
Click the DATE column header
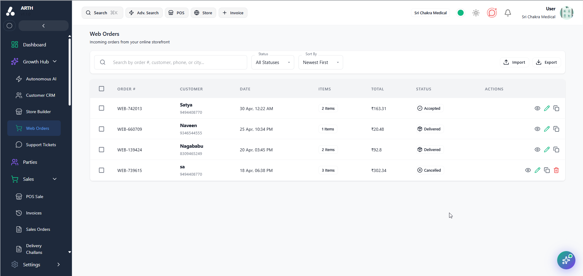[245, 89]
